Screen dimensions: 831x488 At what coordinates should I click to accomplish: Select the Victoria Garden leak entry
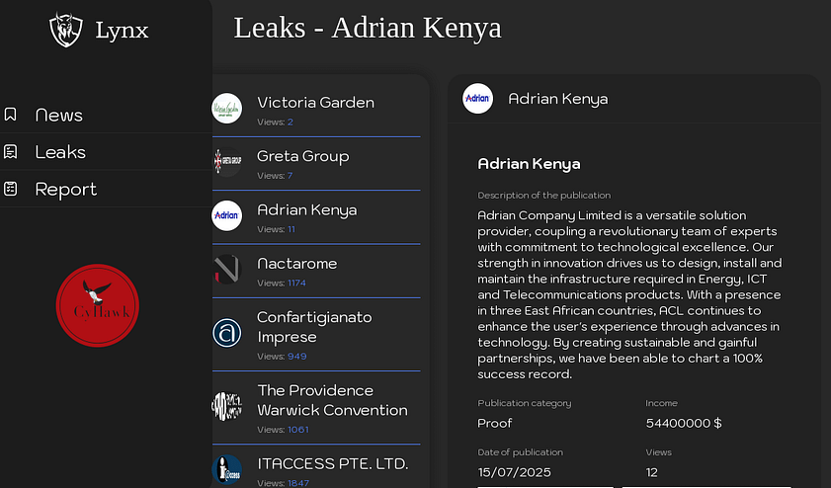coord(316,111)
